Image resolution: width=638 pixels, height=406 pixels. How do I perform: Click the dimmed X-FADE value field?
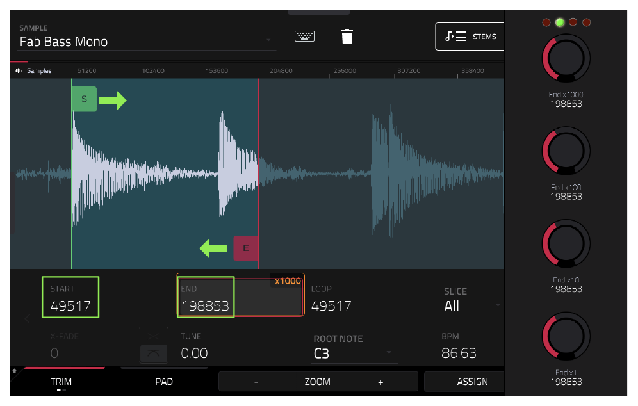click(x=54, y=353)
